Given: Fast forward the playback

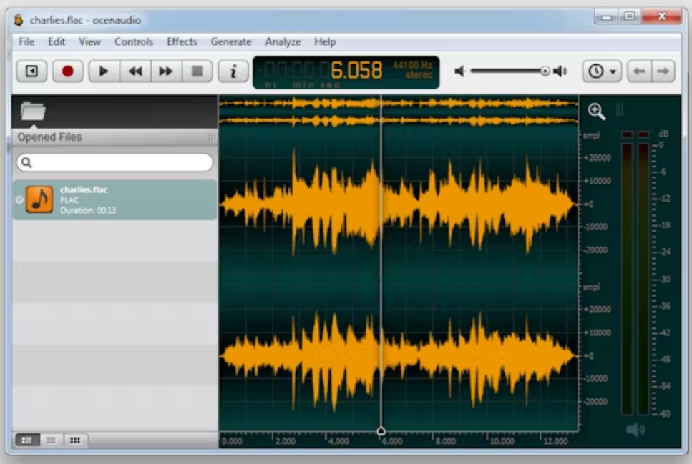Looking at the screenshot, I should (166, 71).
